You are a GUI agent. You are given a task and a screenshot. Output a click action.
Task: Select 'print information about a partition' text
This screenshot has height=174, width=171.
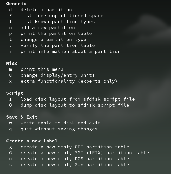click(x=70, y=52)
